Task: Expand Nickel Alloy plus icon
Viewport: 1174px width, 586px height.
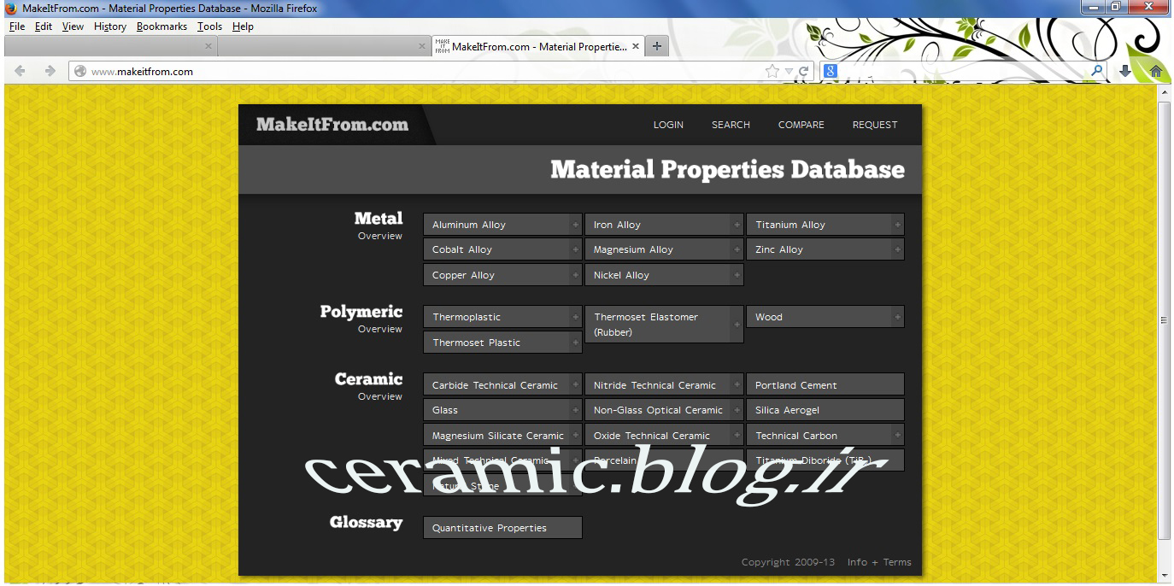Action: coord(737,275)
